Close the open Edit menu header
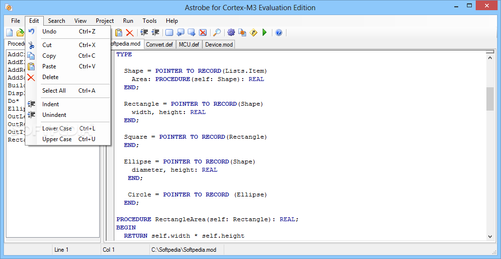This screenshot has width=501, height=259. tap(34, 21)
